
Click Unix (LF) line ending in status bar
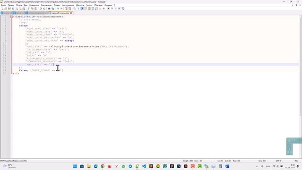pos(262,161)
